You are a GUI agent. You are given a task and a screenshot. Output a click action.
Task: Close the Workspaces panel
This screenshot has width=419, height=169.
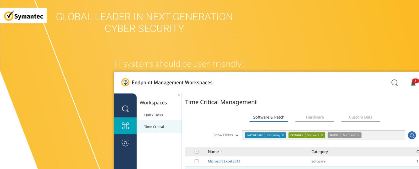179,95
